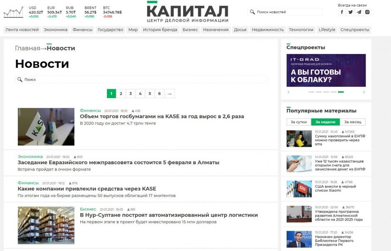Screen dimensions: 391x251
Task: Switch popular materials to За сутки
Action: [x=299, y=122]
